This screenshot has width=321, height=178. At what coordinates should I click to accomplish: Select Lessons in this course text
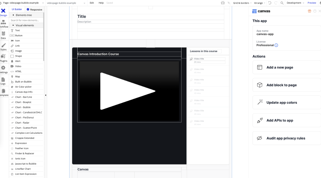click(204, 51)
